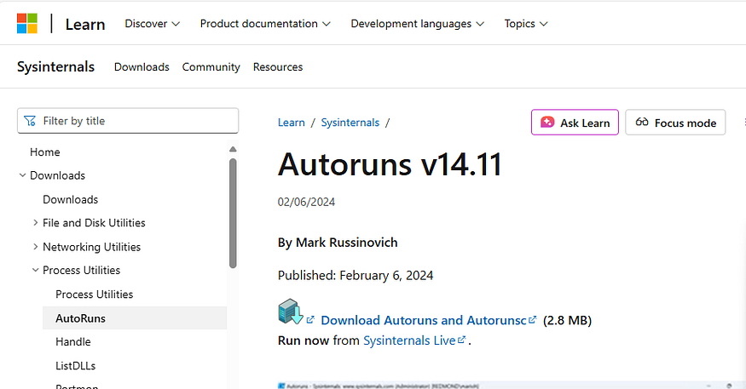Open the Discover dropdown menu
The width and height of the screenshot is (746, 389).
153,24
